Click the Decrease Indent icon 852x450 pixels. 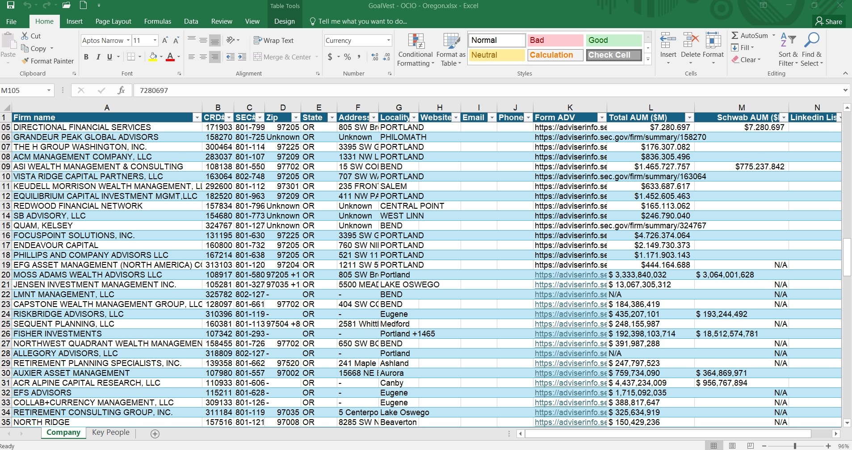[x=231, y=57]
